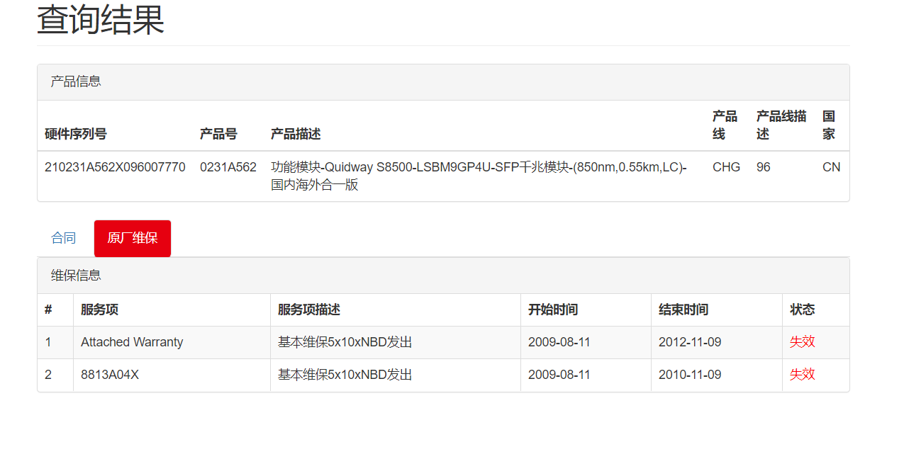921x459 pixels.
Task: Select the Attached Warranty service item
Action: point(132,342)
